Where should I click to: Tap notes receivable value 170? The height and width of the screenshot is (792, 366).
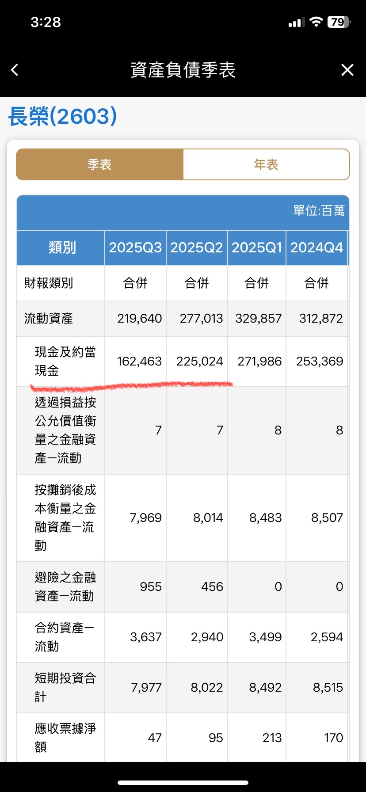click(333, 738)
